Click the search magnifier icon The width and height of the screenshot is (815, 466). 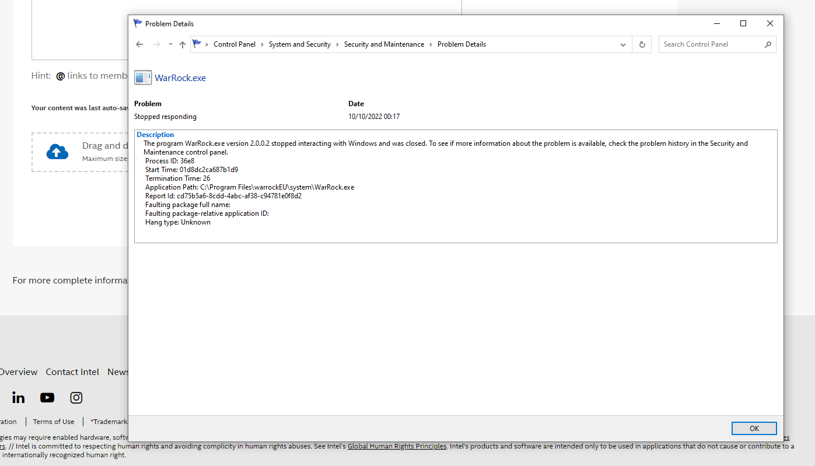pyautogui.click(x=768, y=44)
